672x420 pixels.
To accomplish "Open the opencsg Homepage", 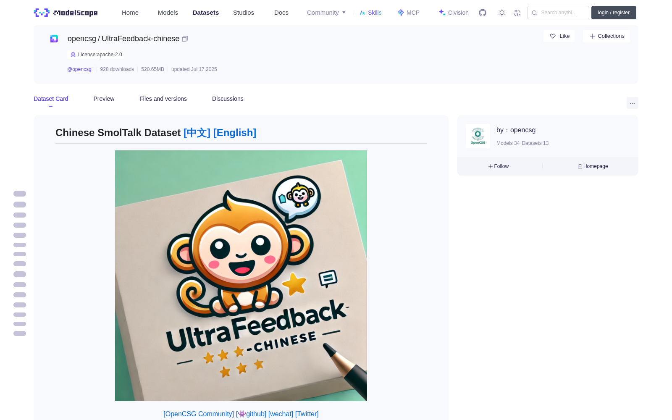I will coord(593,166).
